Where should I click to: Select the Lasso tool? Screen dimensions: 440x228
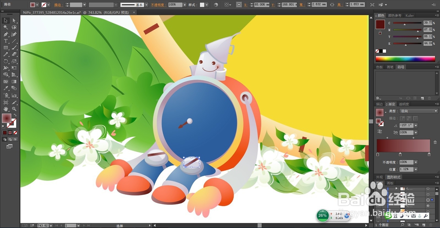14,27
